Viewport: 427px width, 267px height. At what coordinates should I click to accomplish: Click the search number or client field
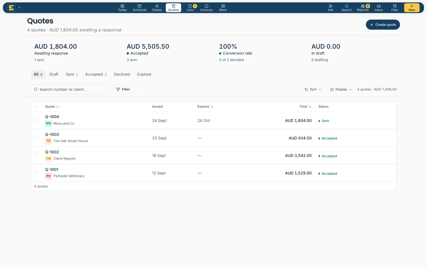[x=70, y=89]
